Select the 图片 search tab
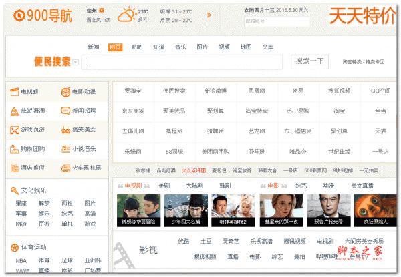The height and width of the screenshot is (277, 401). tap(202, 47)
